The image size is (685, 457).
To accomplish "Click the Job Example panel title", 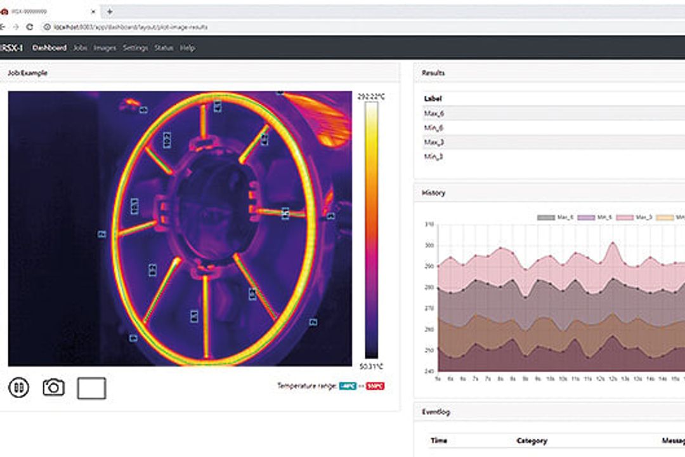I will (27, 73).
